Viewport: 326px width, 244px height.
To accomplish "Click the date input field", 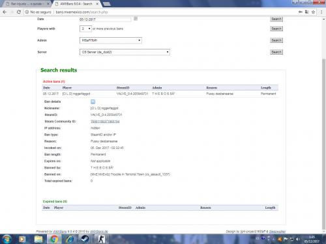I will coord(105,20).
